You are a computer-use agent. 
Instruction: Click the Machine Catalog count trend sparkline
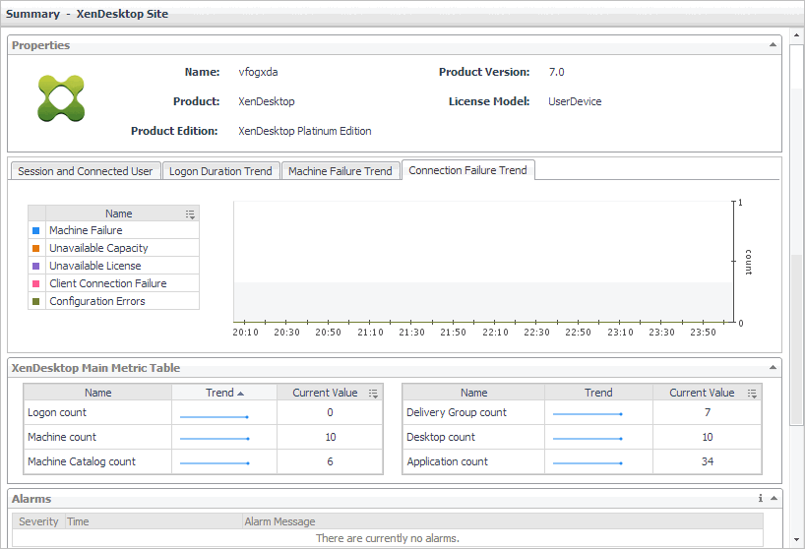point(215,463)
